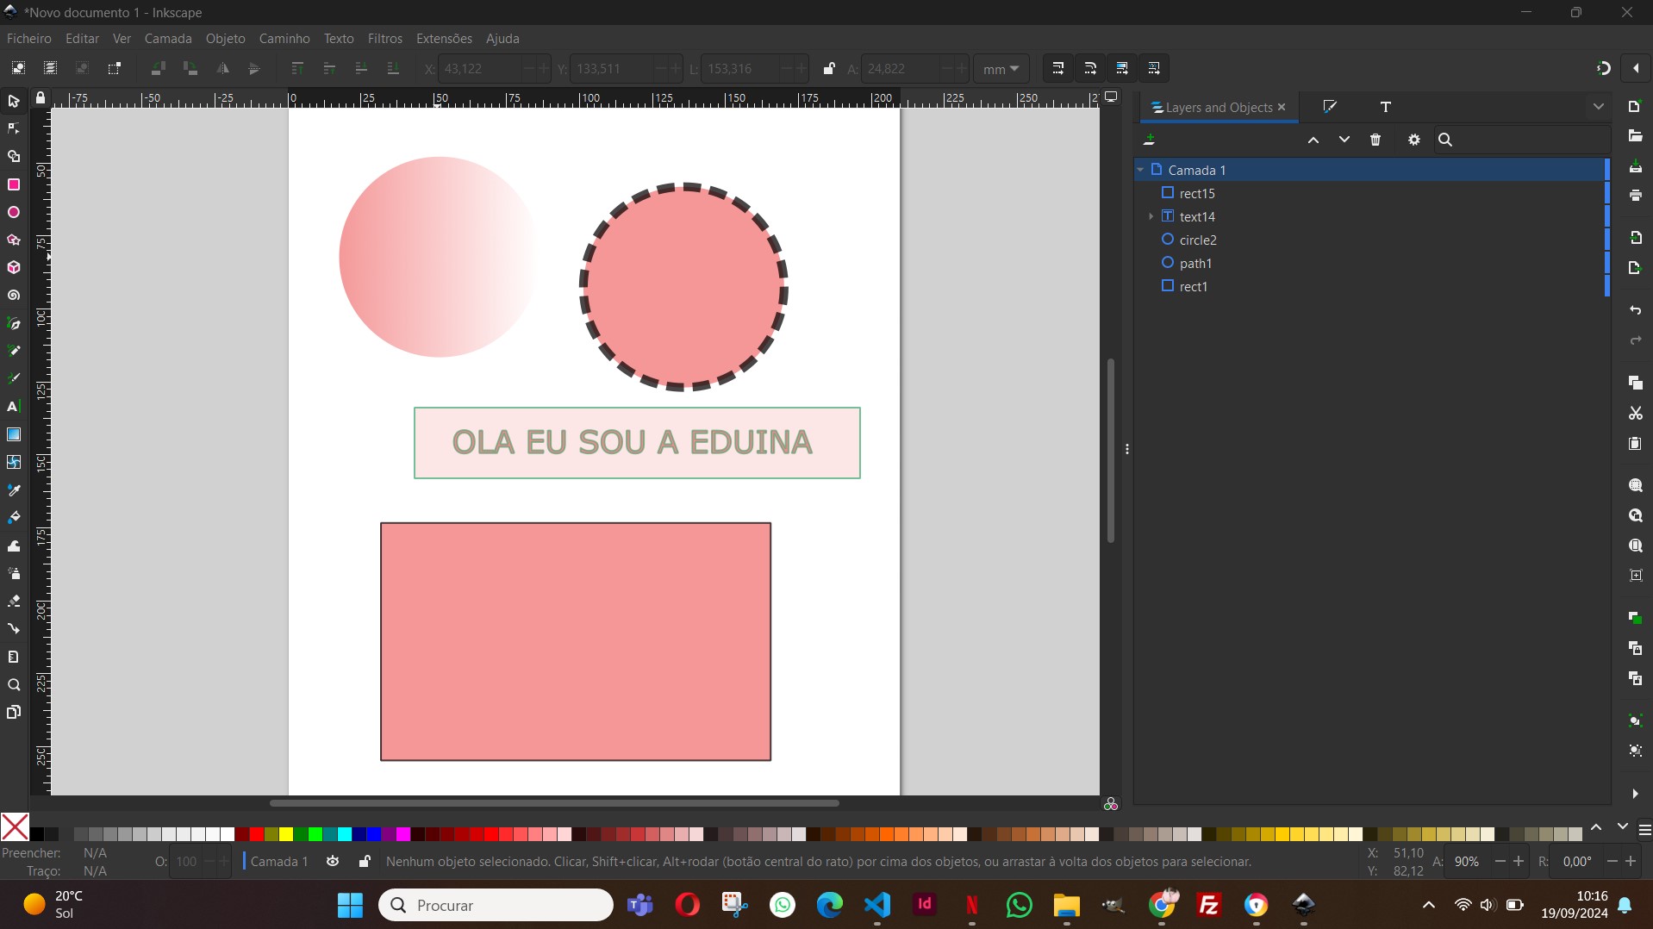
Task: Select the Measure tool
Action: pos(14,657)
